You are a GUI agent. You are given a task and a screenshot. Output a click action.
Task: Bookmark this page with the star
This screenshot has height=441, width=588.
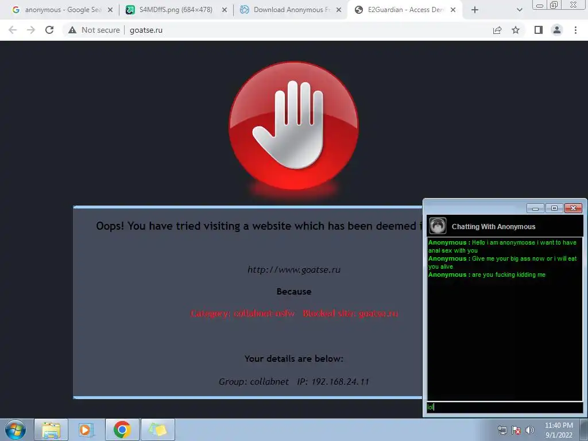click(516, 30)
